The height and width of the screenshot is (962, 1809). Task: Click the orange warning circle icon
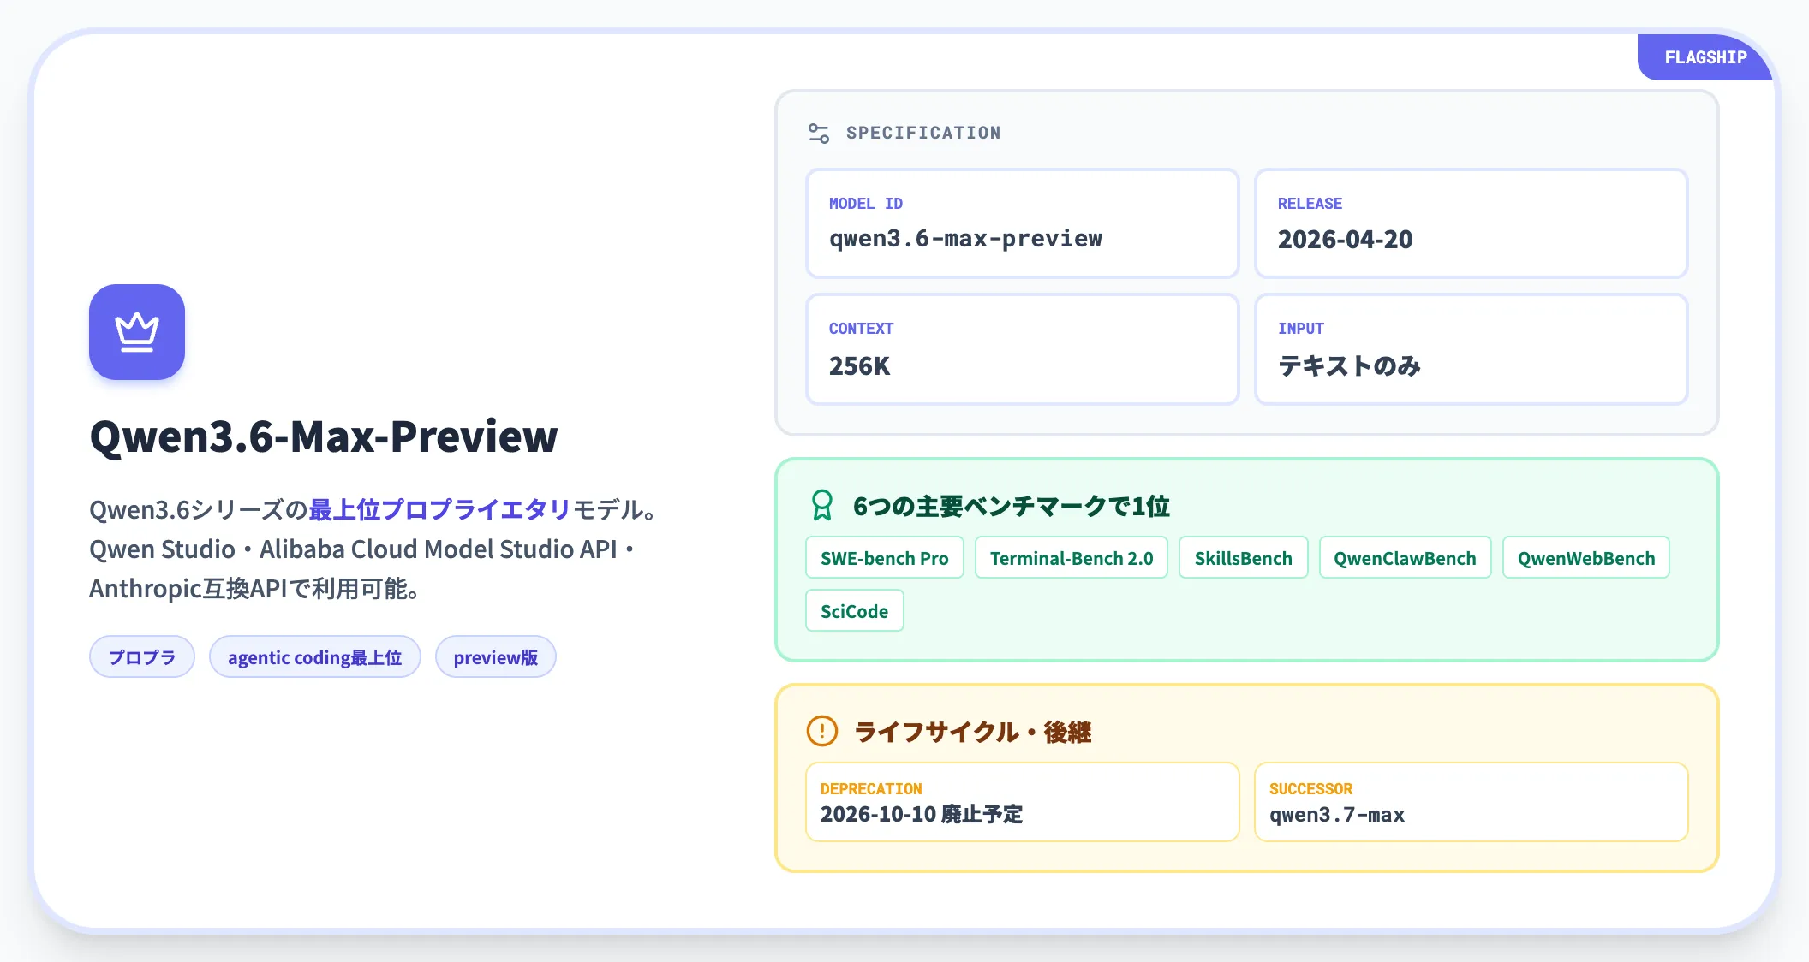[x=822, y=731]
